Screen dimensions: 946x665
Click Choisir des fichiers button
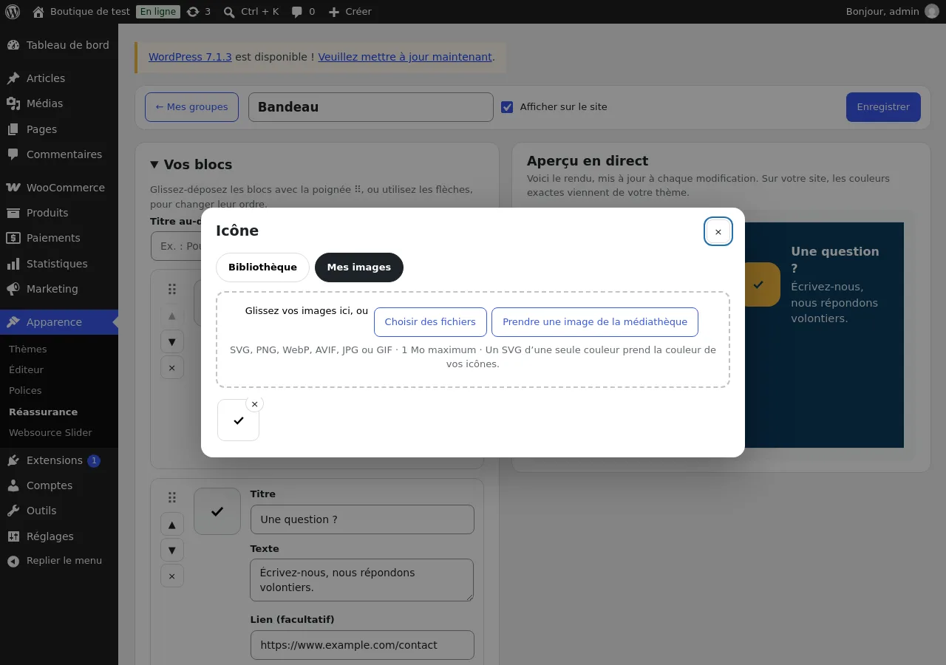(x=430, y=322)
